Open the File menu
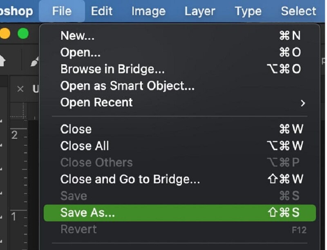This screenshot has height=250, width=327. [x=62, y=11]
